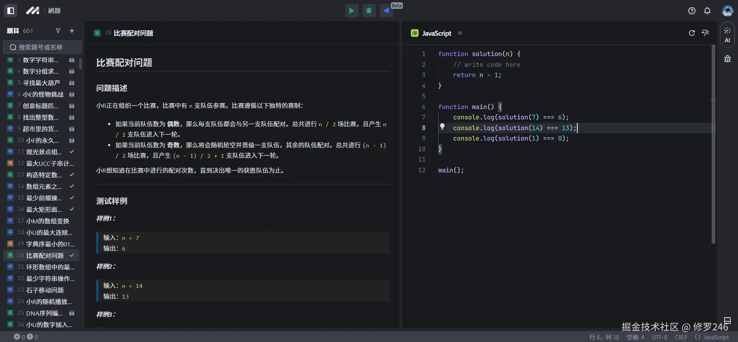Reset code with the refresh icon
Screen dimensions: 738x342
pos(692,33)
